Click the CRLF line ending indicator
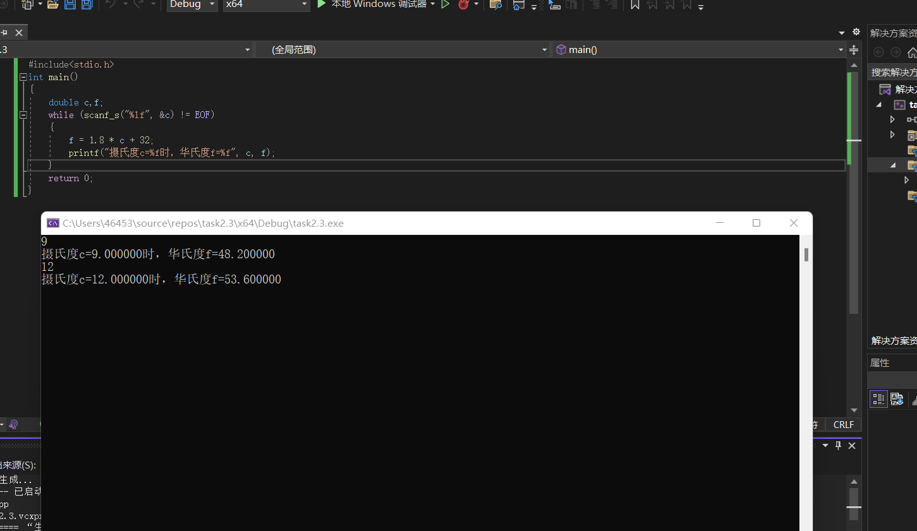 843,425
